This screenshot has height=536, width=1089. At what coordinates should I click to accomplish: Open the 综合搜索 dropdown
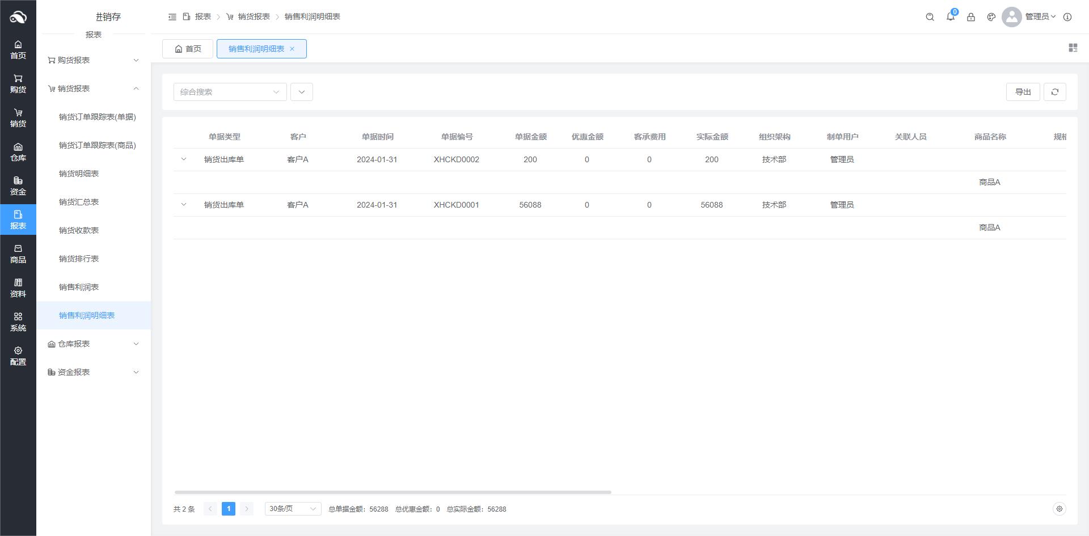pos(230,92)
